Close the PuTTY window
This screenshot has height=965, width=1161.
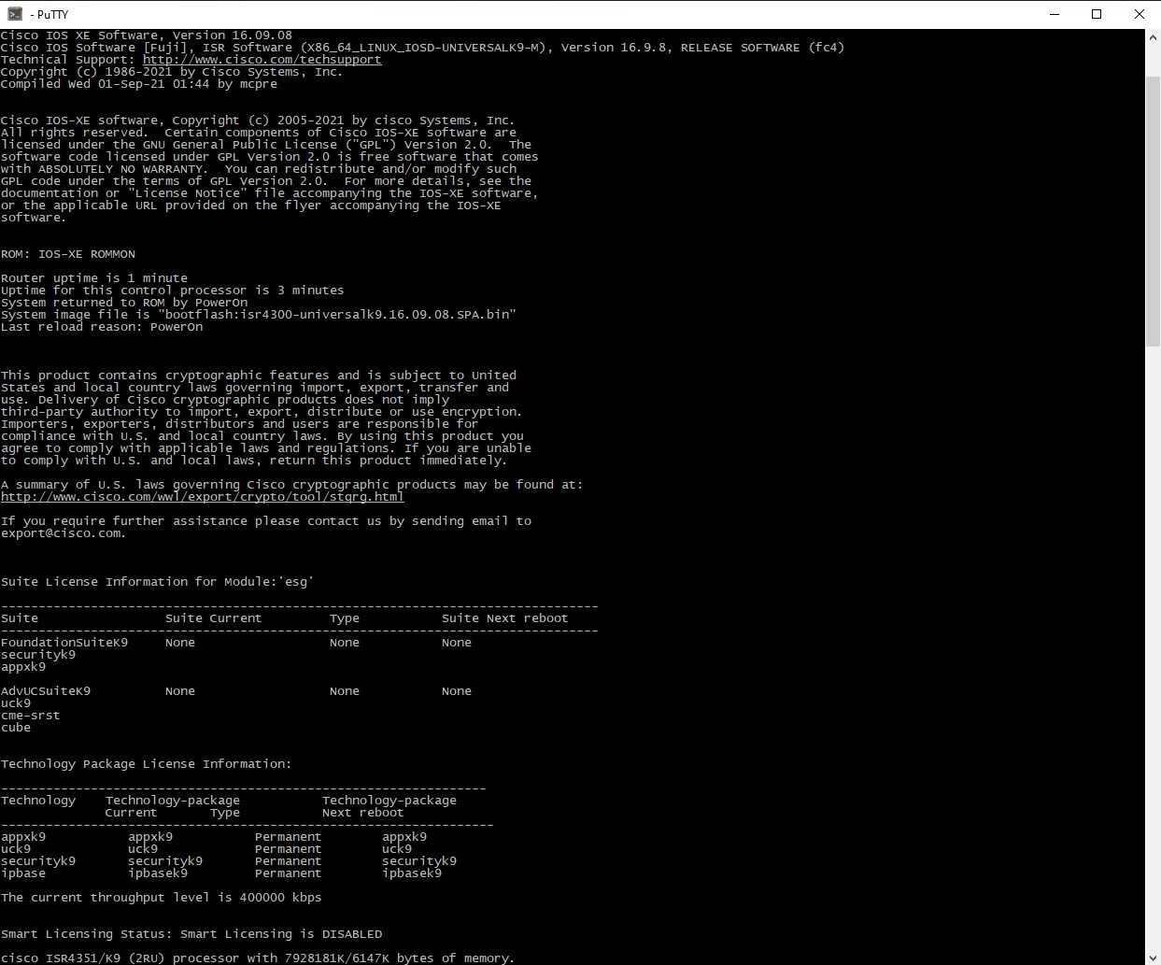pos(1140,14)
